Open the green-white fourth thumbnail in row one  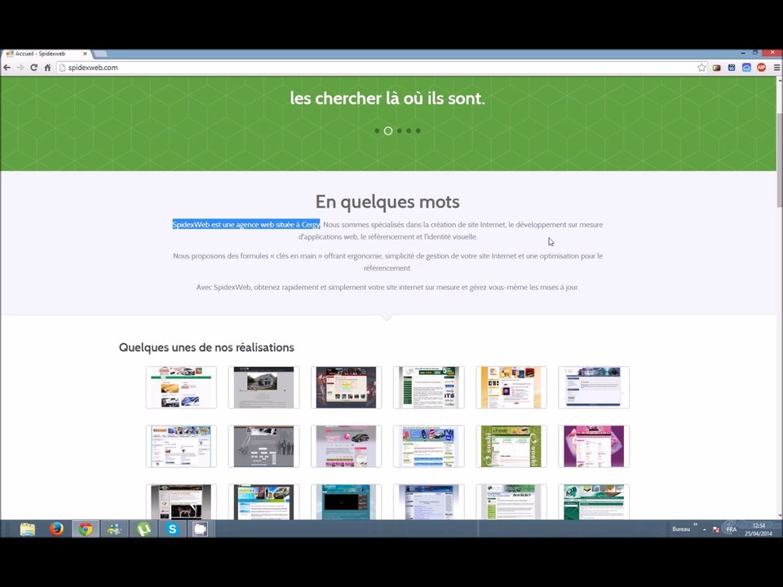tap(428, 387)
